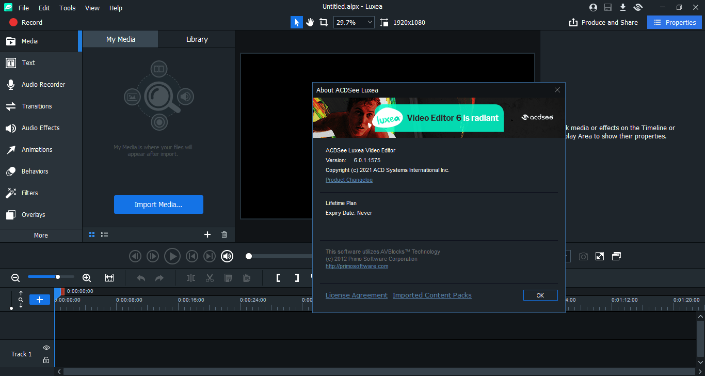This screenshot has height=376, width=705.
Task: Redo the last action
Action: tap(159, 278)
